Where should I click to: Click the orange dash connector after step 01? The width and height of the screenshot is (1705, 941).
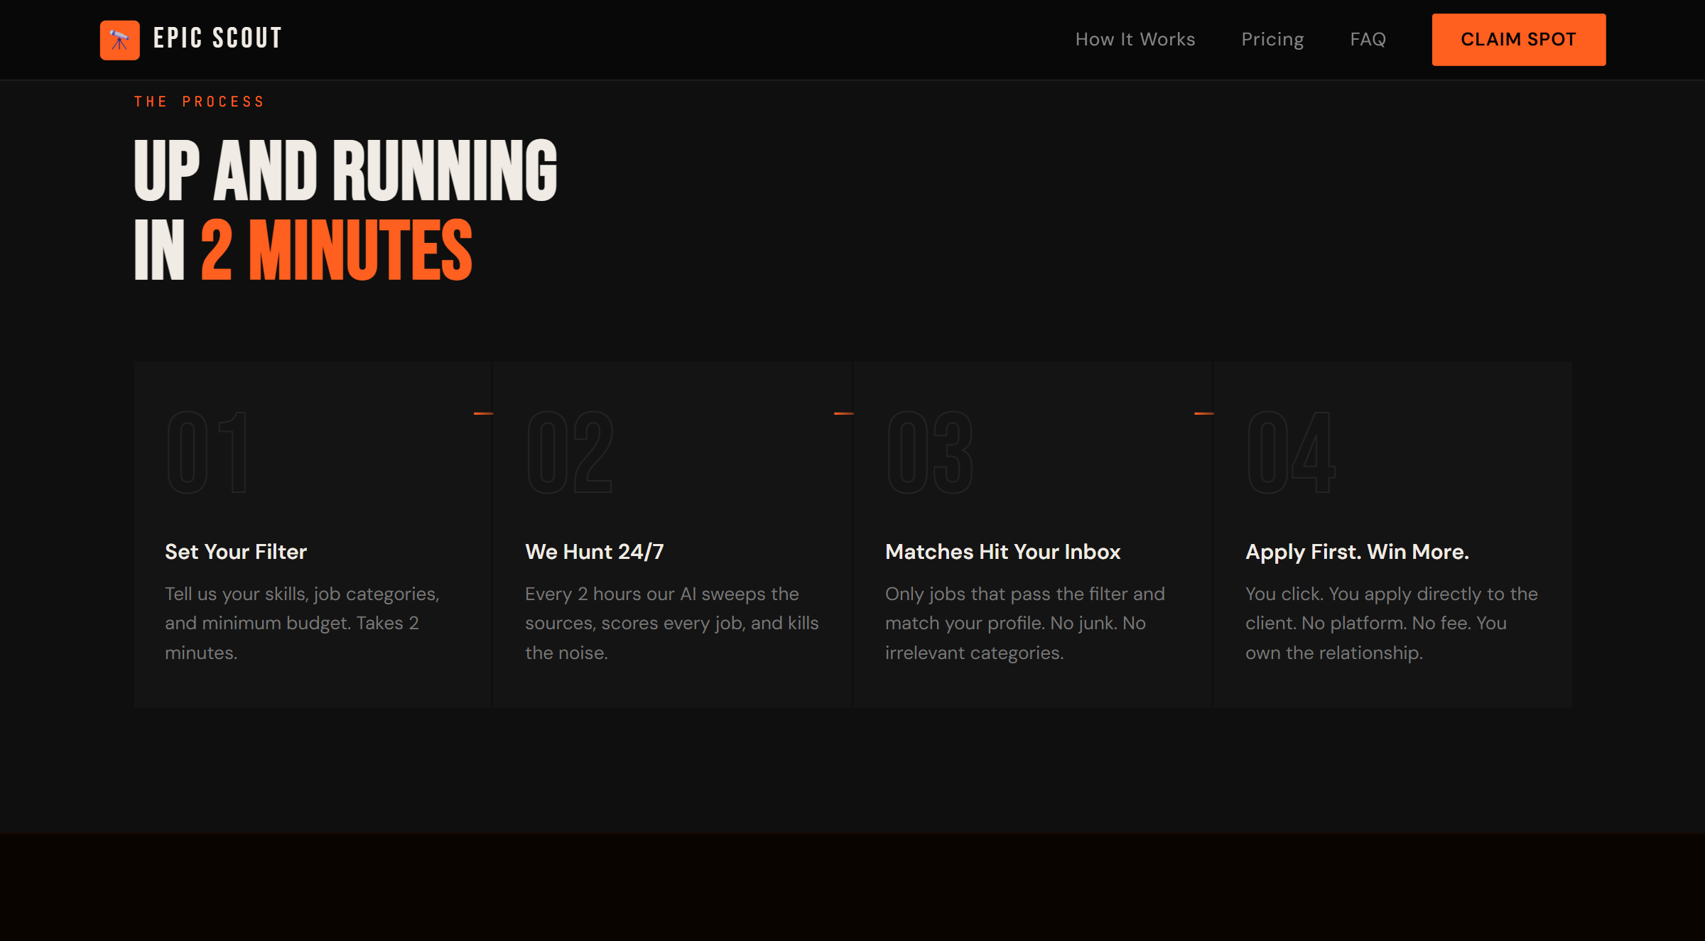coord(483,413)
